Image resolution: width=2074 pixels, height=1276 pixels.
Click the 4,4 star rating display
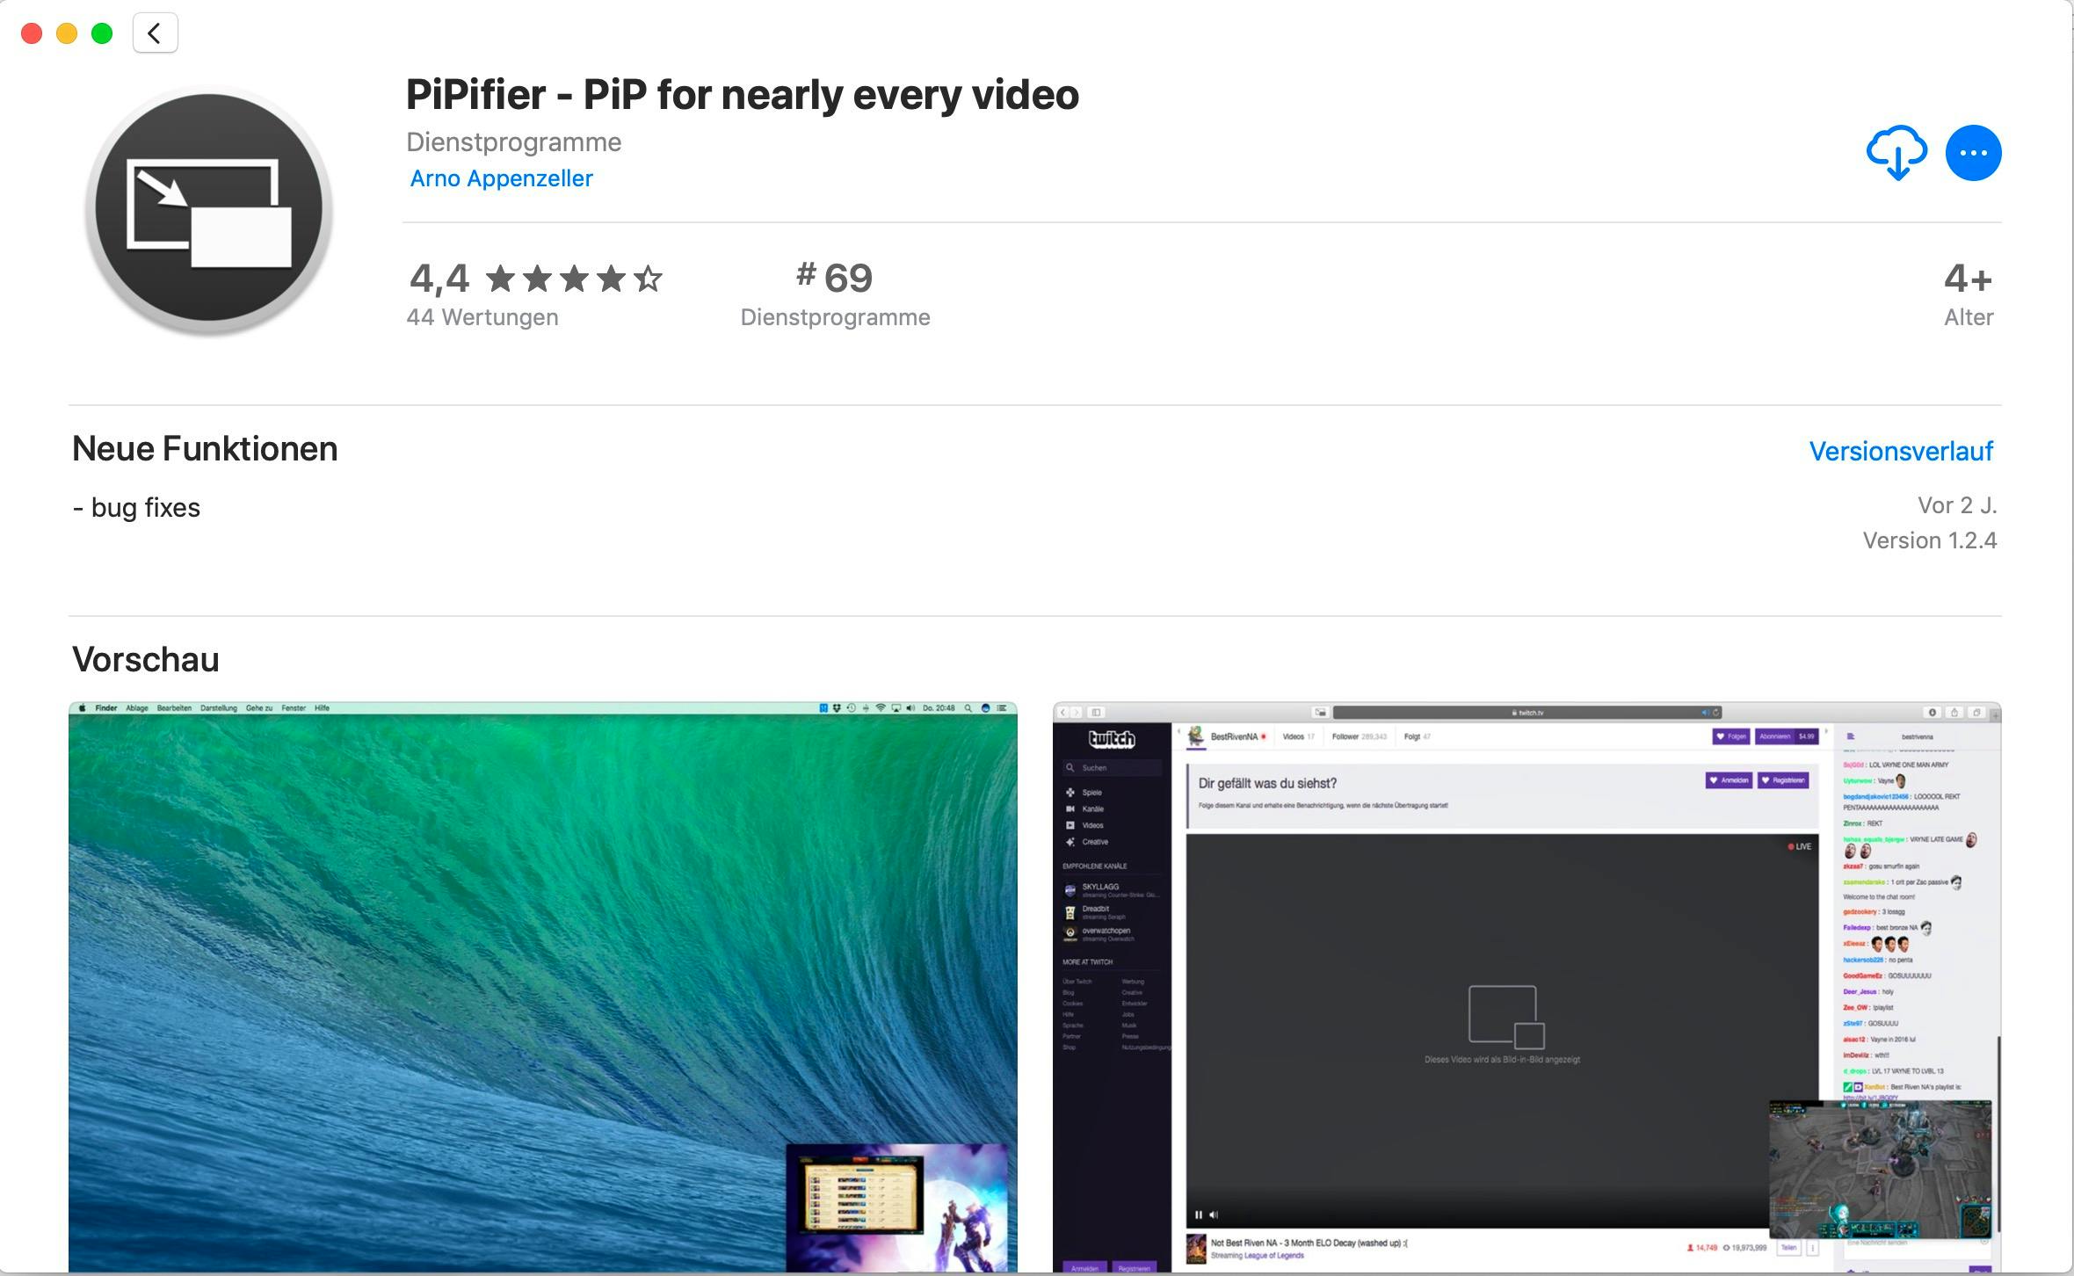point(535,279)
